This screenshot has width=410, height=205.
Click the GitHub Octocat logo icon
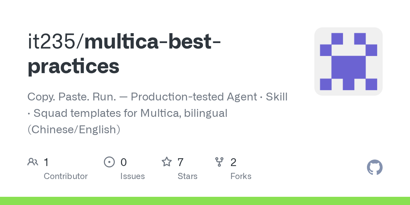375,167
